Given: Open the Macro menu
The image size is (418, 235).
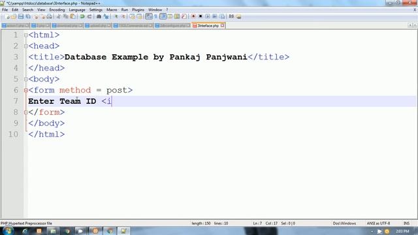Looking at the screenshot, I should pos(112,10).
